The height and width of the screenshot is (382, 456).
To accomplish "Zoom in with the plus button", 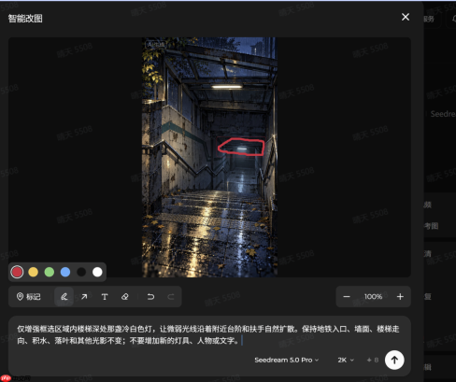I will (400, 297).
